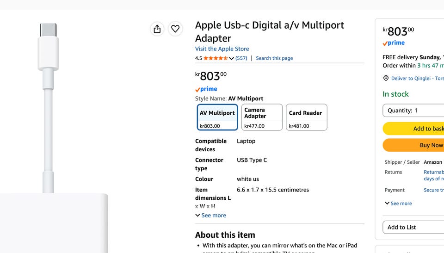Screen dimensions: 444x253
Task: Click the Buy Now button
Action: (x=413, y=145)
